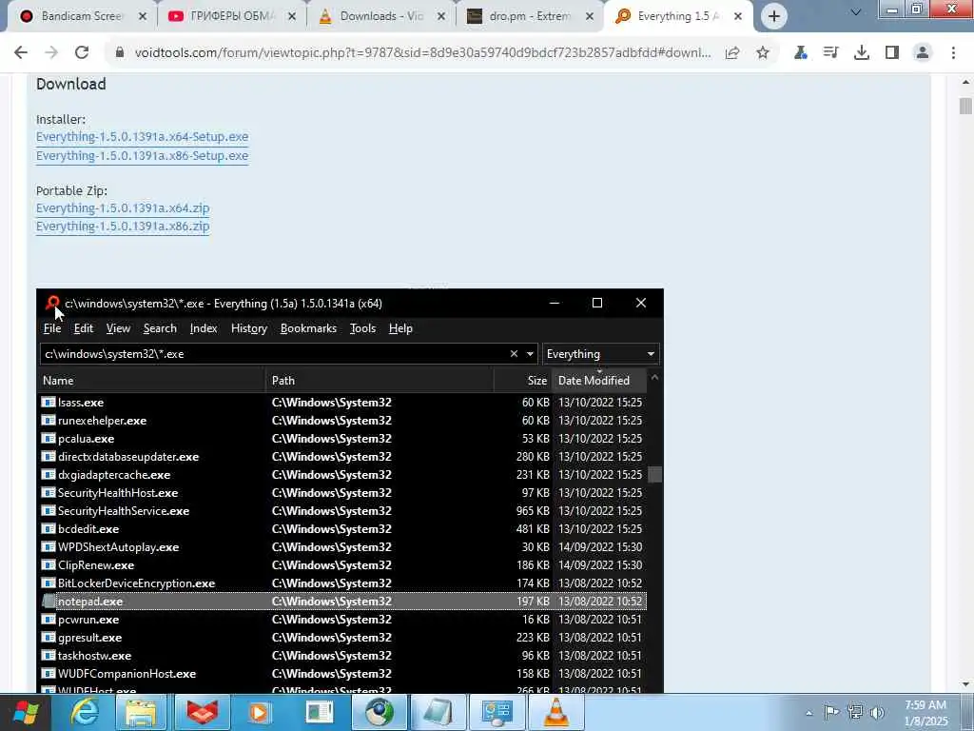Open Windows Media Player from the taskbar

(259, 712)
